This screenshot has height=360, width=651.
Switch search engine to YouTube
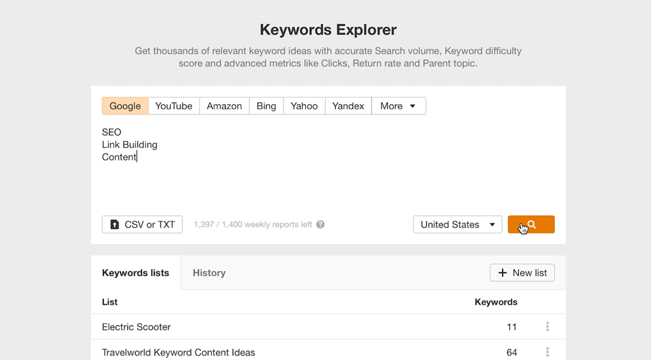174,106
